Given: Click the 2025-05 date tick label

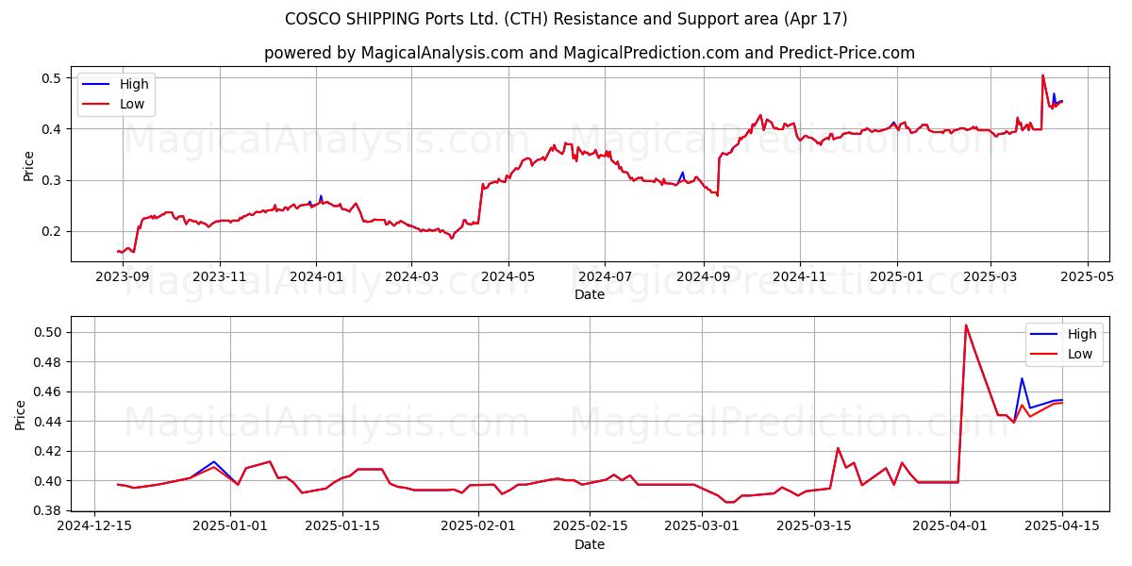Looking at the screenshot, I should (1088, 278).
